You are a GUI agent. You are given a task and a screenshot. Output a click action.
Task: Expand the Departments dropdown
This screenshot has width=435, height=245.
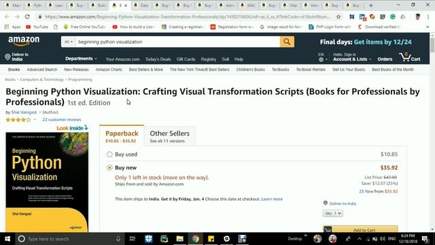(81, 59)
